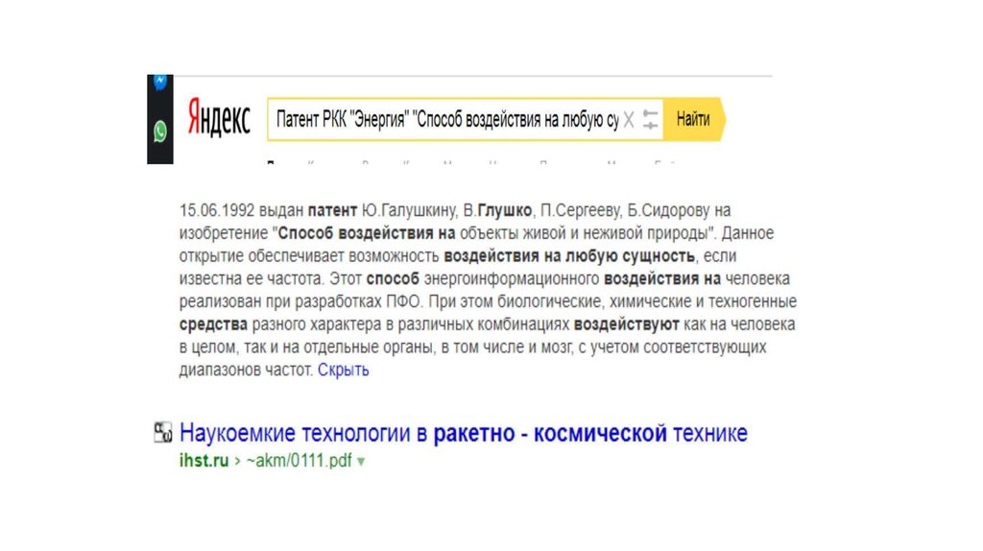Click the date 15.06.1992 in the snippet
983x551 pixels.
tap(212, 209)
